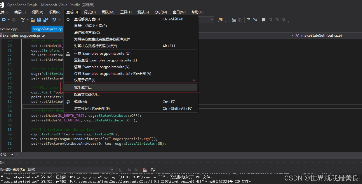
Task: Select 清理解决方案(C) menu item
Action: tap(131, 33)
